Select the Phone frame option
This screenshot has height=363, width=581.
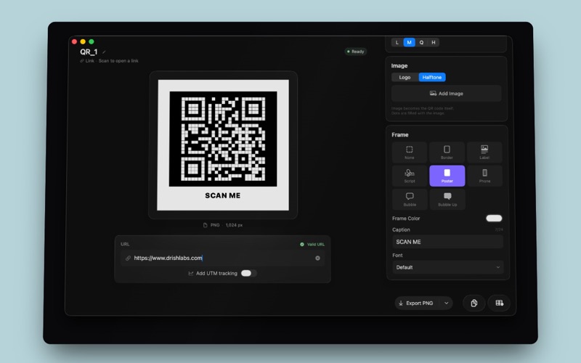coord(484,176)
